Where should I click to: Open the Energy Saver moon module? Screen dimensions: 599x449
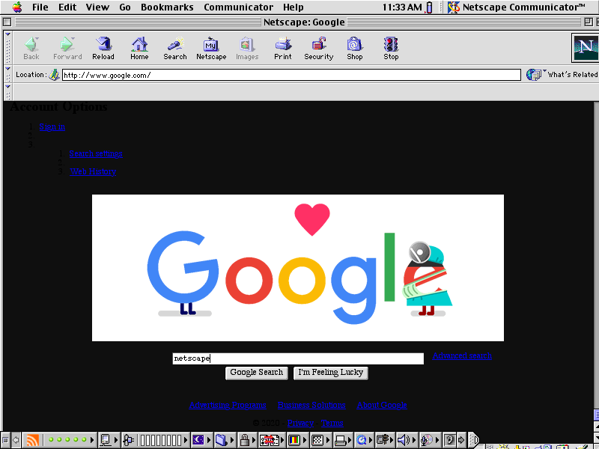(x=201, y=440)
